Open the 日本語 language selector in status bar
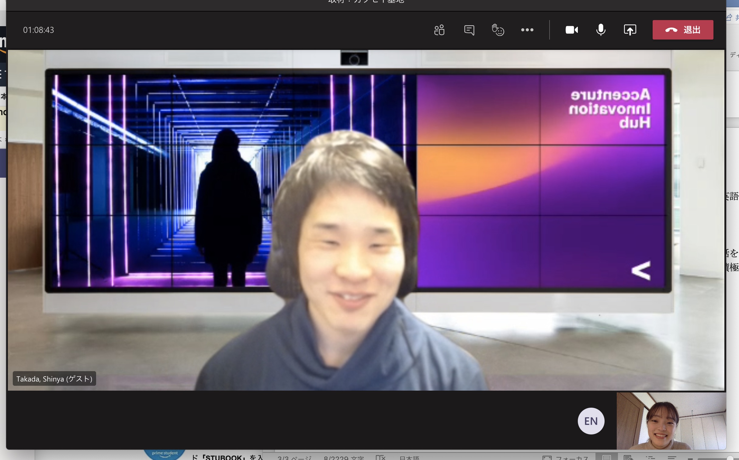The image size is (739, 460). tap(409, 458)
